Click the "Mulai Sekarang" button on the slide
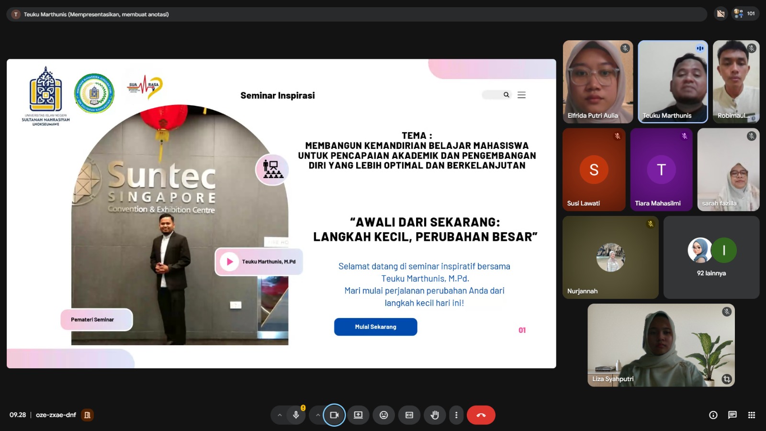This screenshot has height=431, width=766. 375,327
